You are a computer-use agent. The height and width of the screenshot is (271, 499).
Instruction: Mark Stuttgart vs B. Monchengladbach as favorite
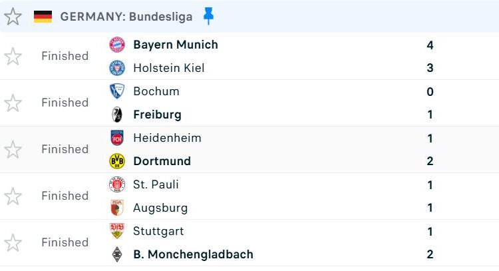pos(13,242)
